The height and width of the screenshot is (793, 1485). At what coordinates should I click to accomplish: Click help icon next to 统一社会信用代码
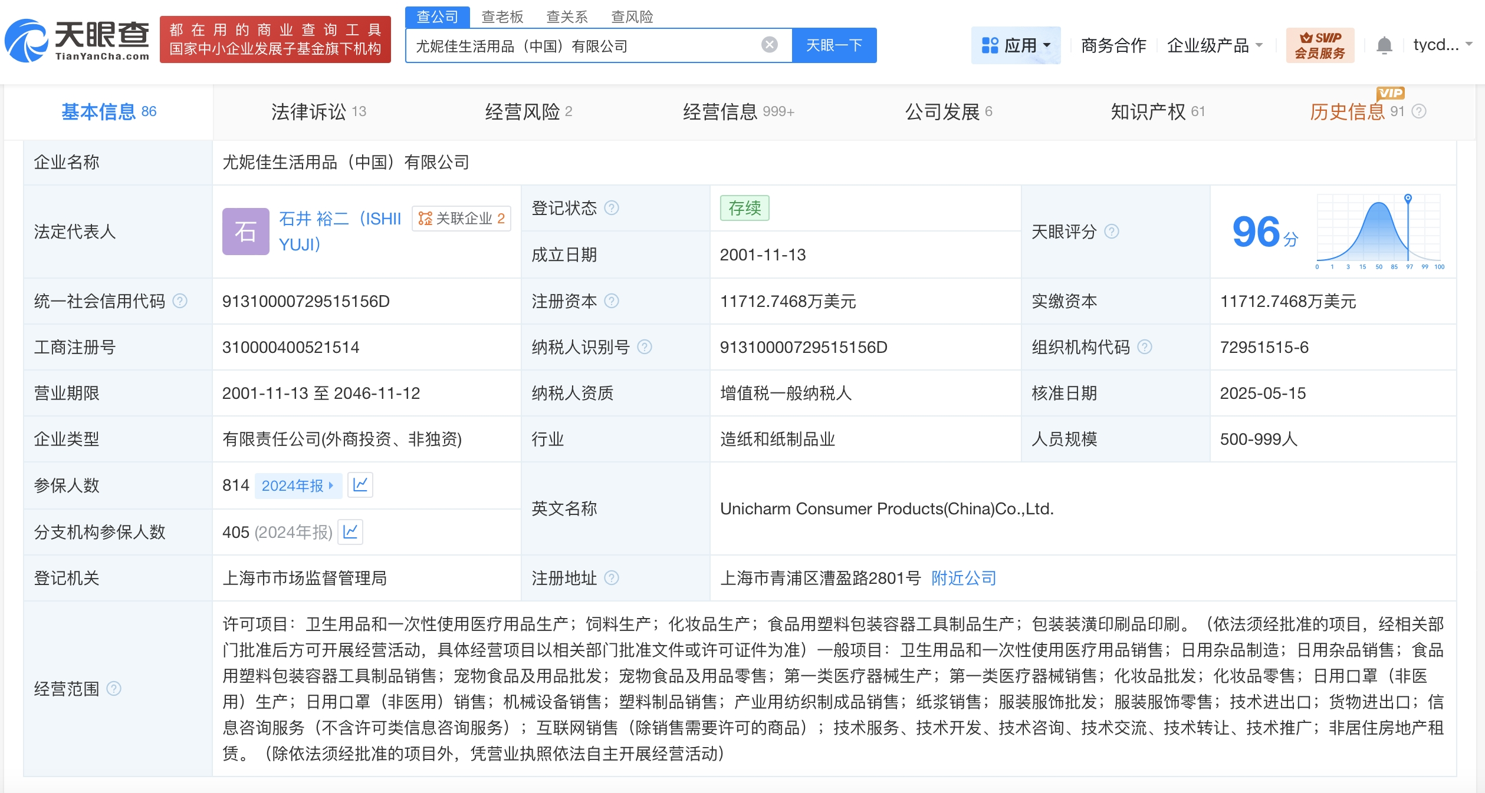pyautogui.click(x=180, y=301)
